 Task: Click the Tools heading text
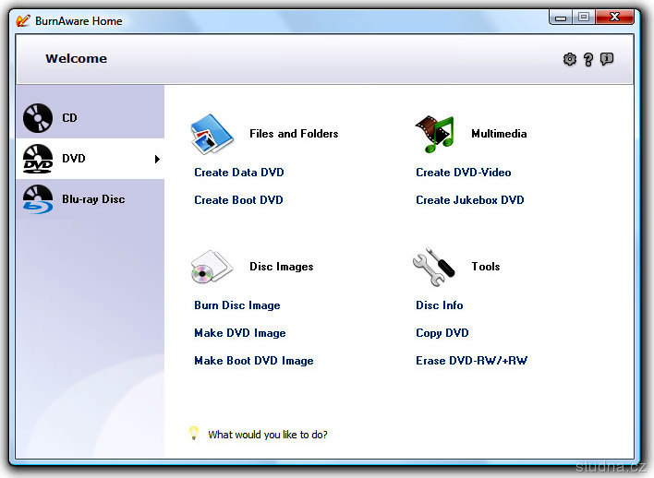[x=486, y=267]
